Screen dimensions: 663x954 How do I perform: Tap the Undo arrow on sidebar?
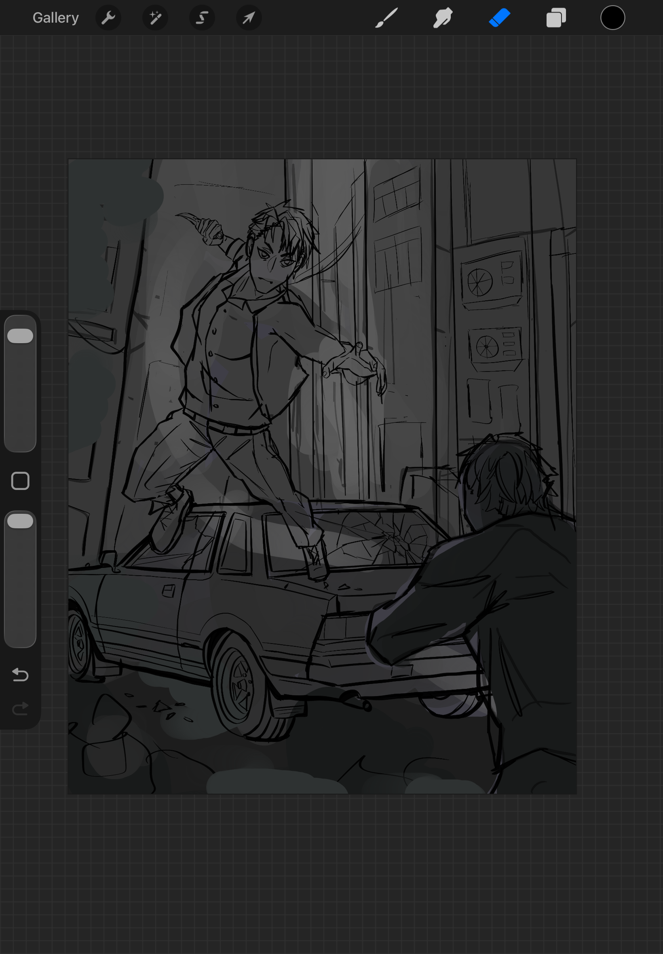tap(20, 675)
